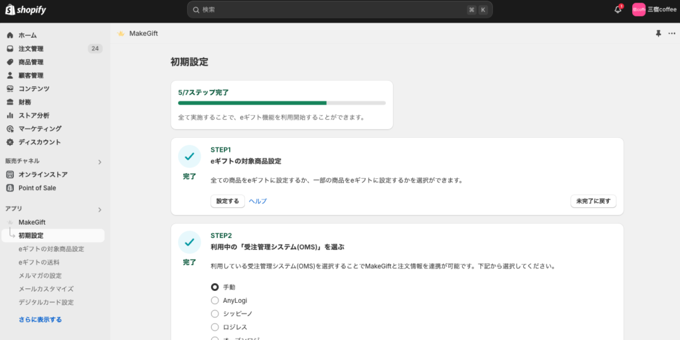
Task: Select the 手動 radio option
Action: click(214, 287)
